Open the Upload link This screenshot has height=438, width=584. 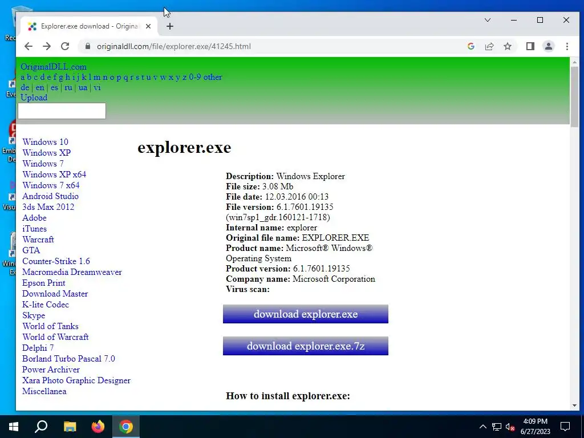34,98
